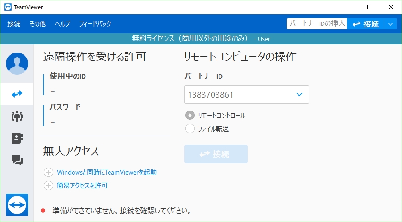Image resolution: width=402 pixels, height=222 pixels.
Task: Click the 簡易アクセスを許可 link
Action: [82, 186]
